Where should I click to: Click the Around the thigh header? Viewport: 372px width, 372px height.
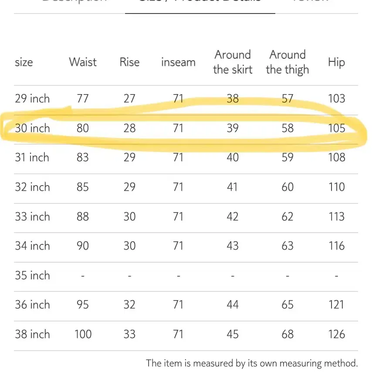(x=287, y=62)
